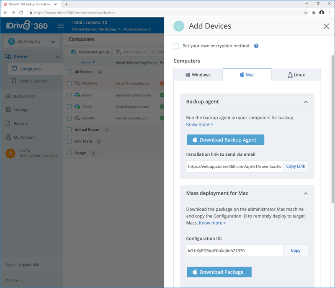Click the encryption method help icon
The image size is (335, 288).
pos(256,46)
